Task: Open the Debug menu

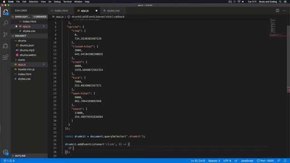Action: pos(57,2)
